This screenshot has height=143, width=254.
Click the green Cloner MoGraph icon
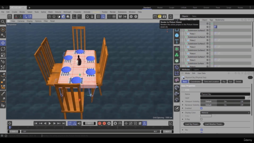(x=177, y=55)
